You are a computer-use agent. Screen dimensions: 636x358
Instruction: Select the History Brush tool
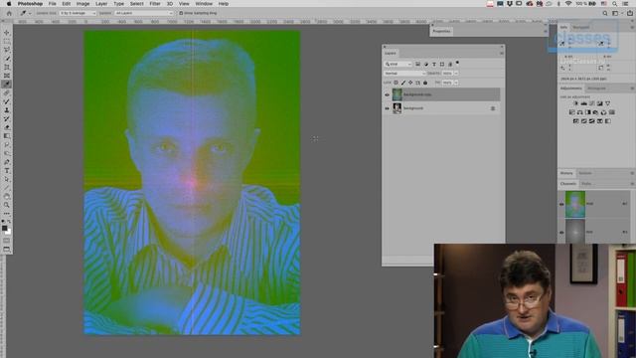(7, 118)
